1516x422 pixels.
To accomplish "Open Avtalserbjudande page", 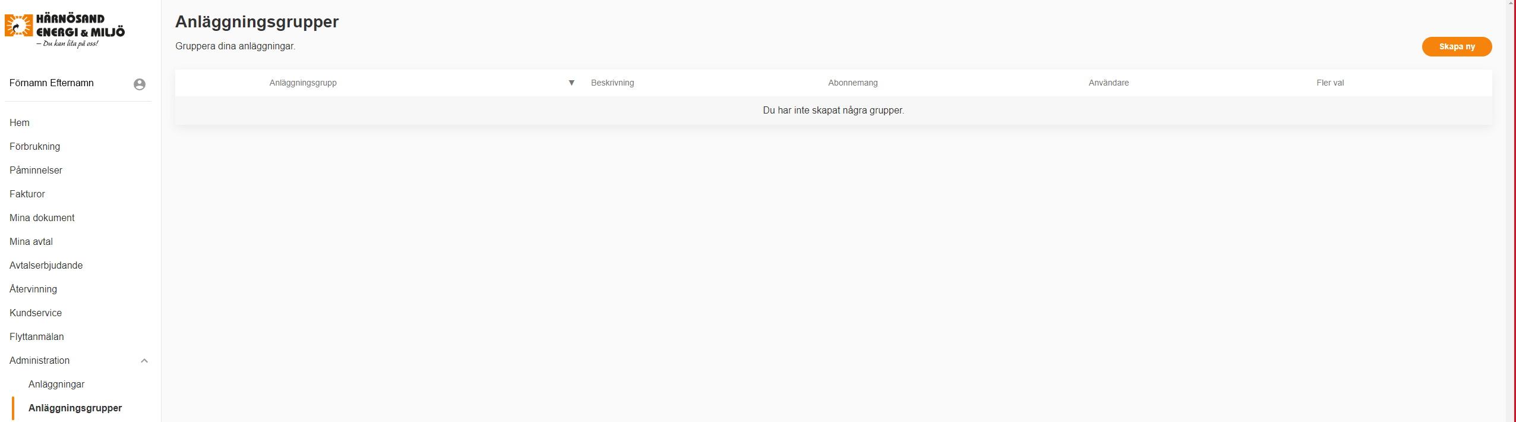I will click(x=46, y=265).
